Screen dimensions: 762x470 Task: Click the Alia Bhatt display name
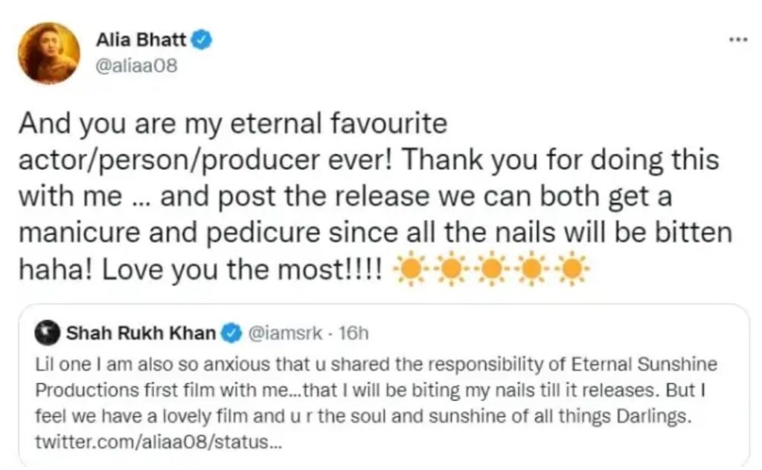[142, 39]
